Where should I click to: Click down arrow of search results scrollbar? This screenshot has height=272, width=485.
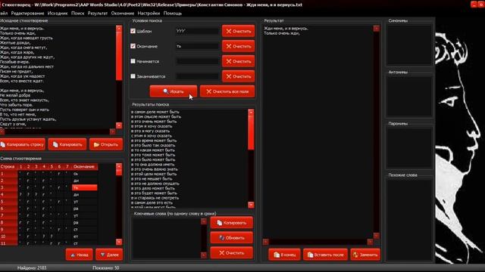click(x=251, y=205)
